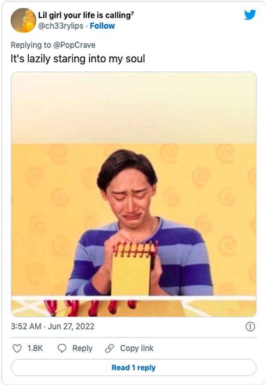Click the reply speech bubble icon
This screenshot has height=385, width=265.
click(x=62, y=348)
